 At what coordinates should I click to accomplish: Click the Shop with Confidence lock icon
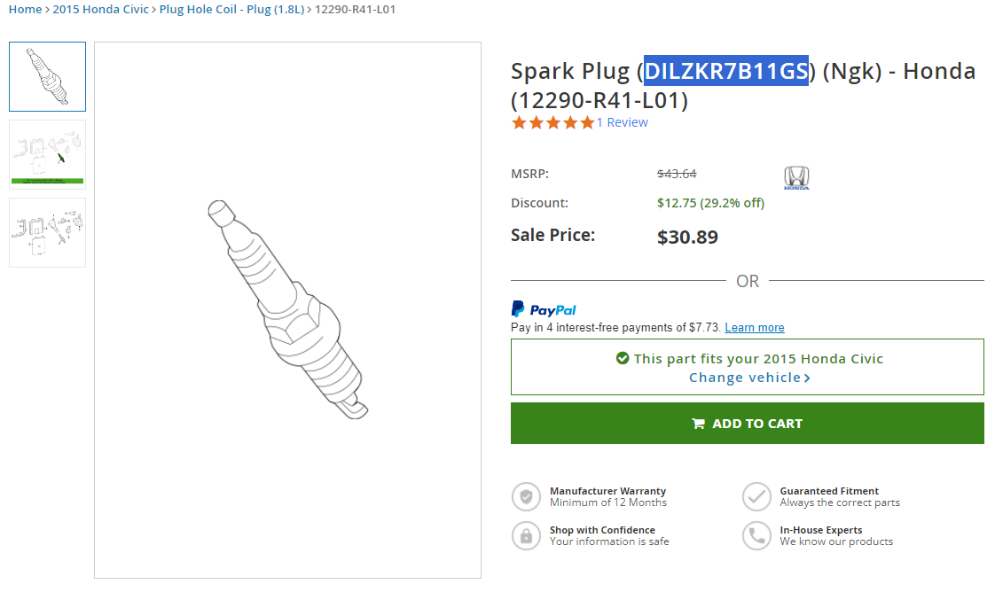(x=526, y=535)
